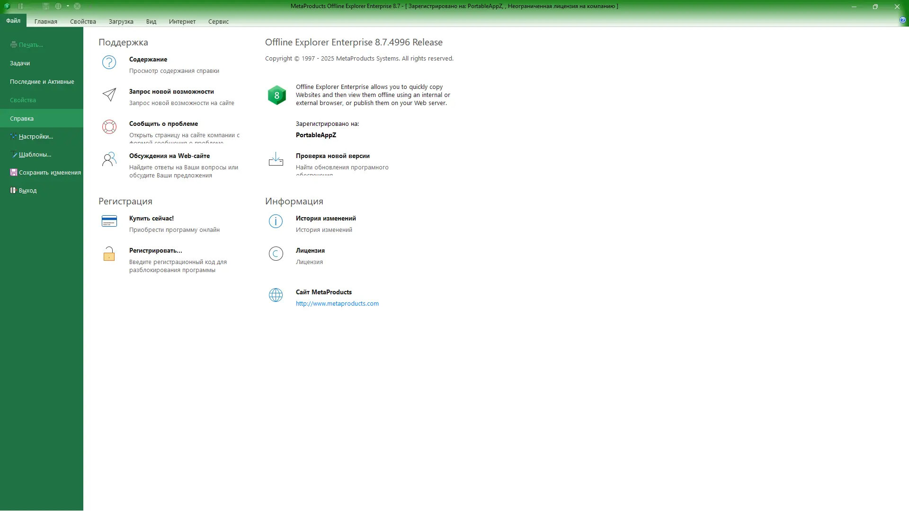Click the credit card Купить сейчас icon
This screenshot has height=511, width=909.
click(109, 221)
